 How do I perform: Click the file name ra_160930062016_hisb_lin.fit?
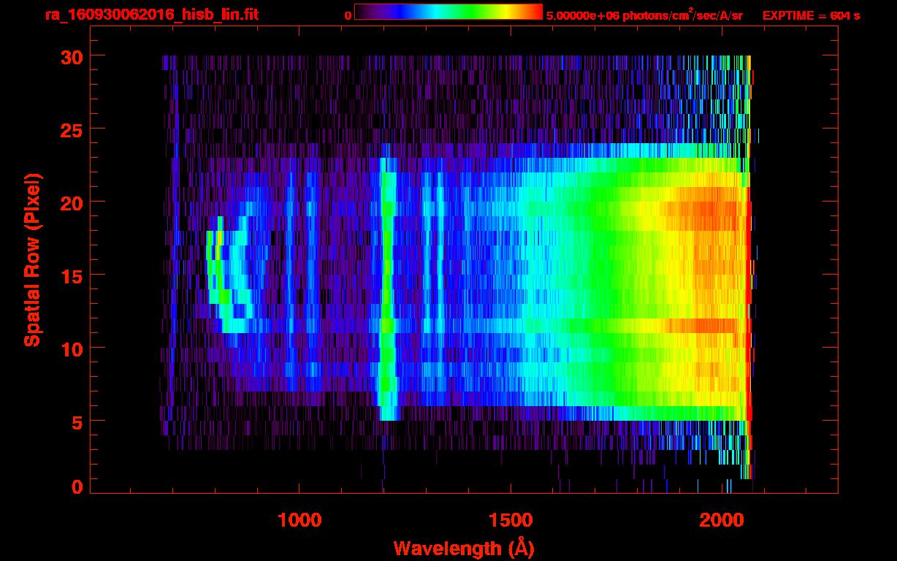(x=151, y=15)
